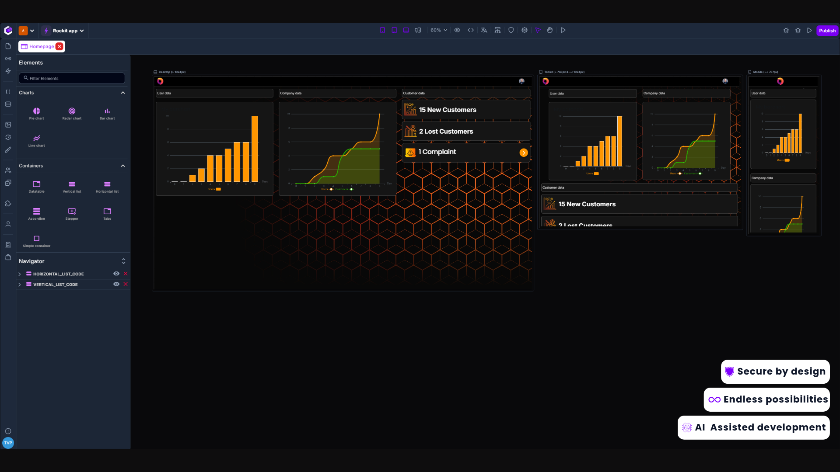This screenshot has width=840, height=472.
Task: Open the shopping bag icon in sidebar
Action: [x=8, y=257]
